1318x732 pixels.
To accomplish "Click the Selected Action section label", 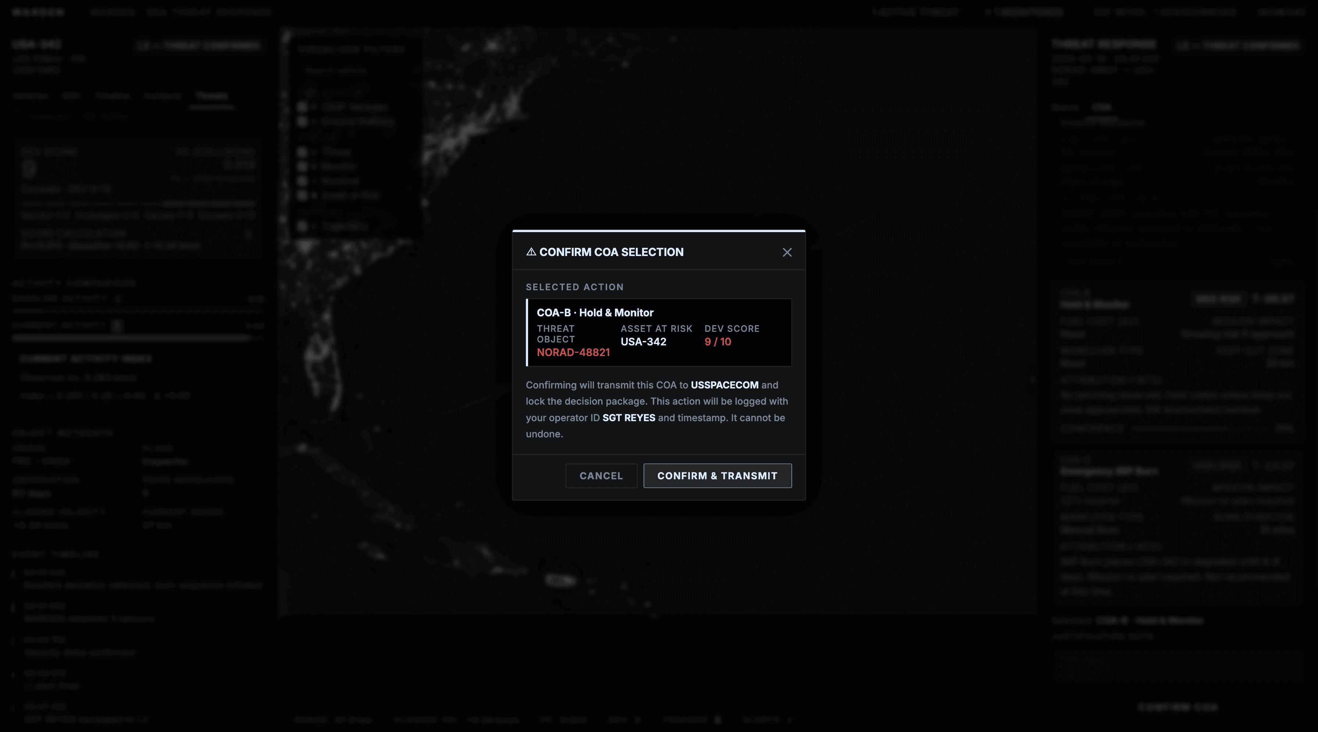I will pyautogui.click(x=574, y=287).
